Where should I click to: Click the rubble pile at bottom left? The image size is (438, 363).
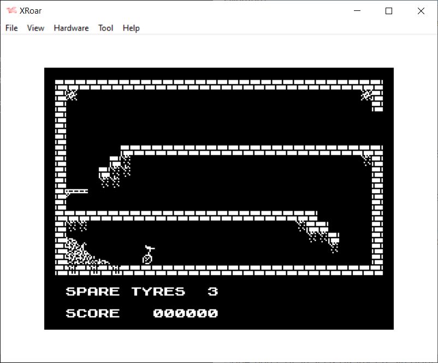(x=79, y=253)
